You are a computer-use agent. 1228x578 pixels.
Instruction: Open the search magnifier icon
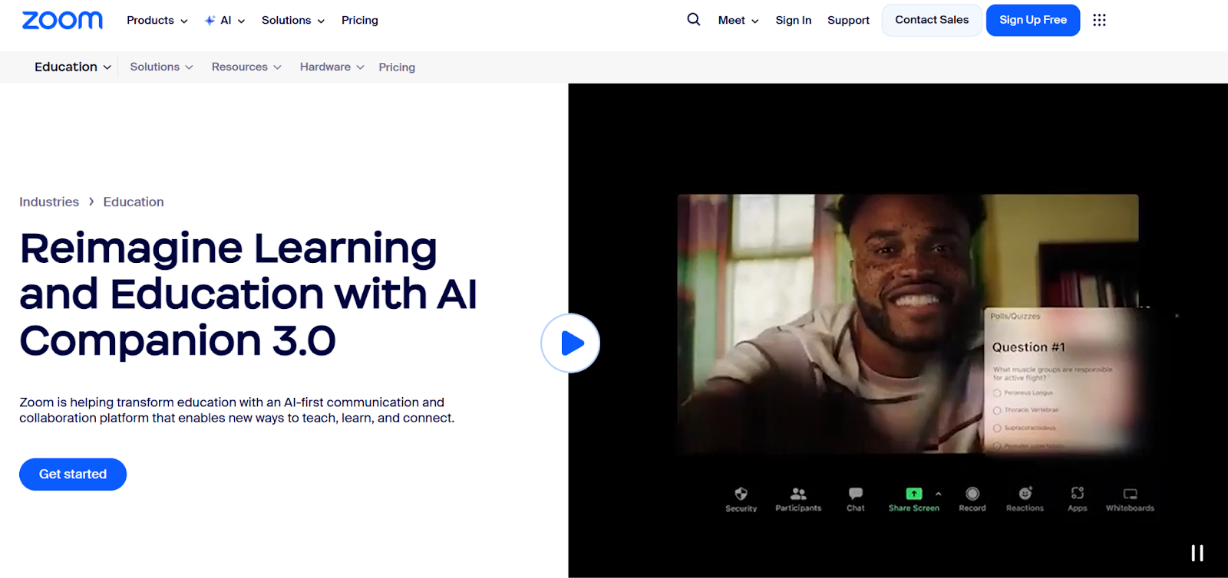point(694,19)
